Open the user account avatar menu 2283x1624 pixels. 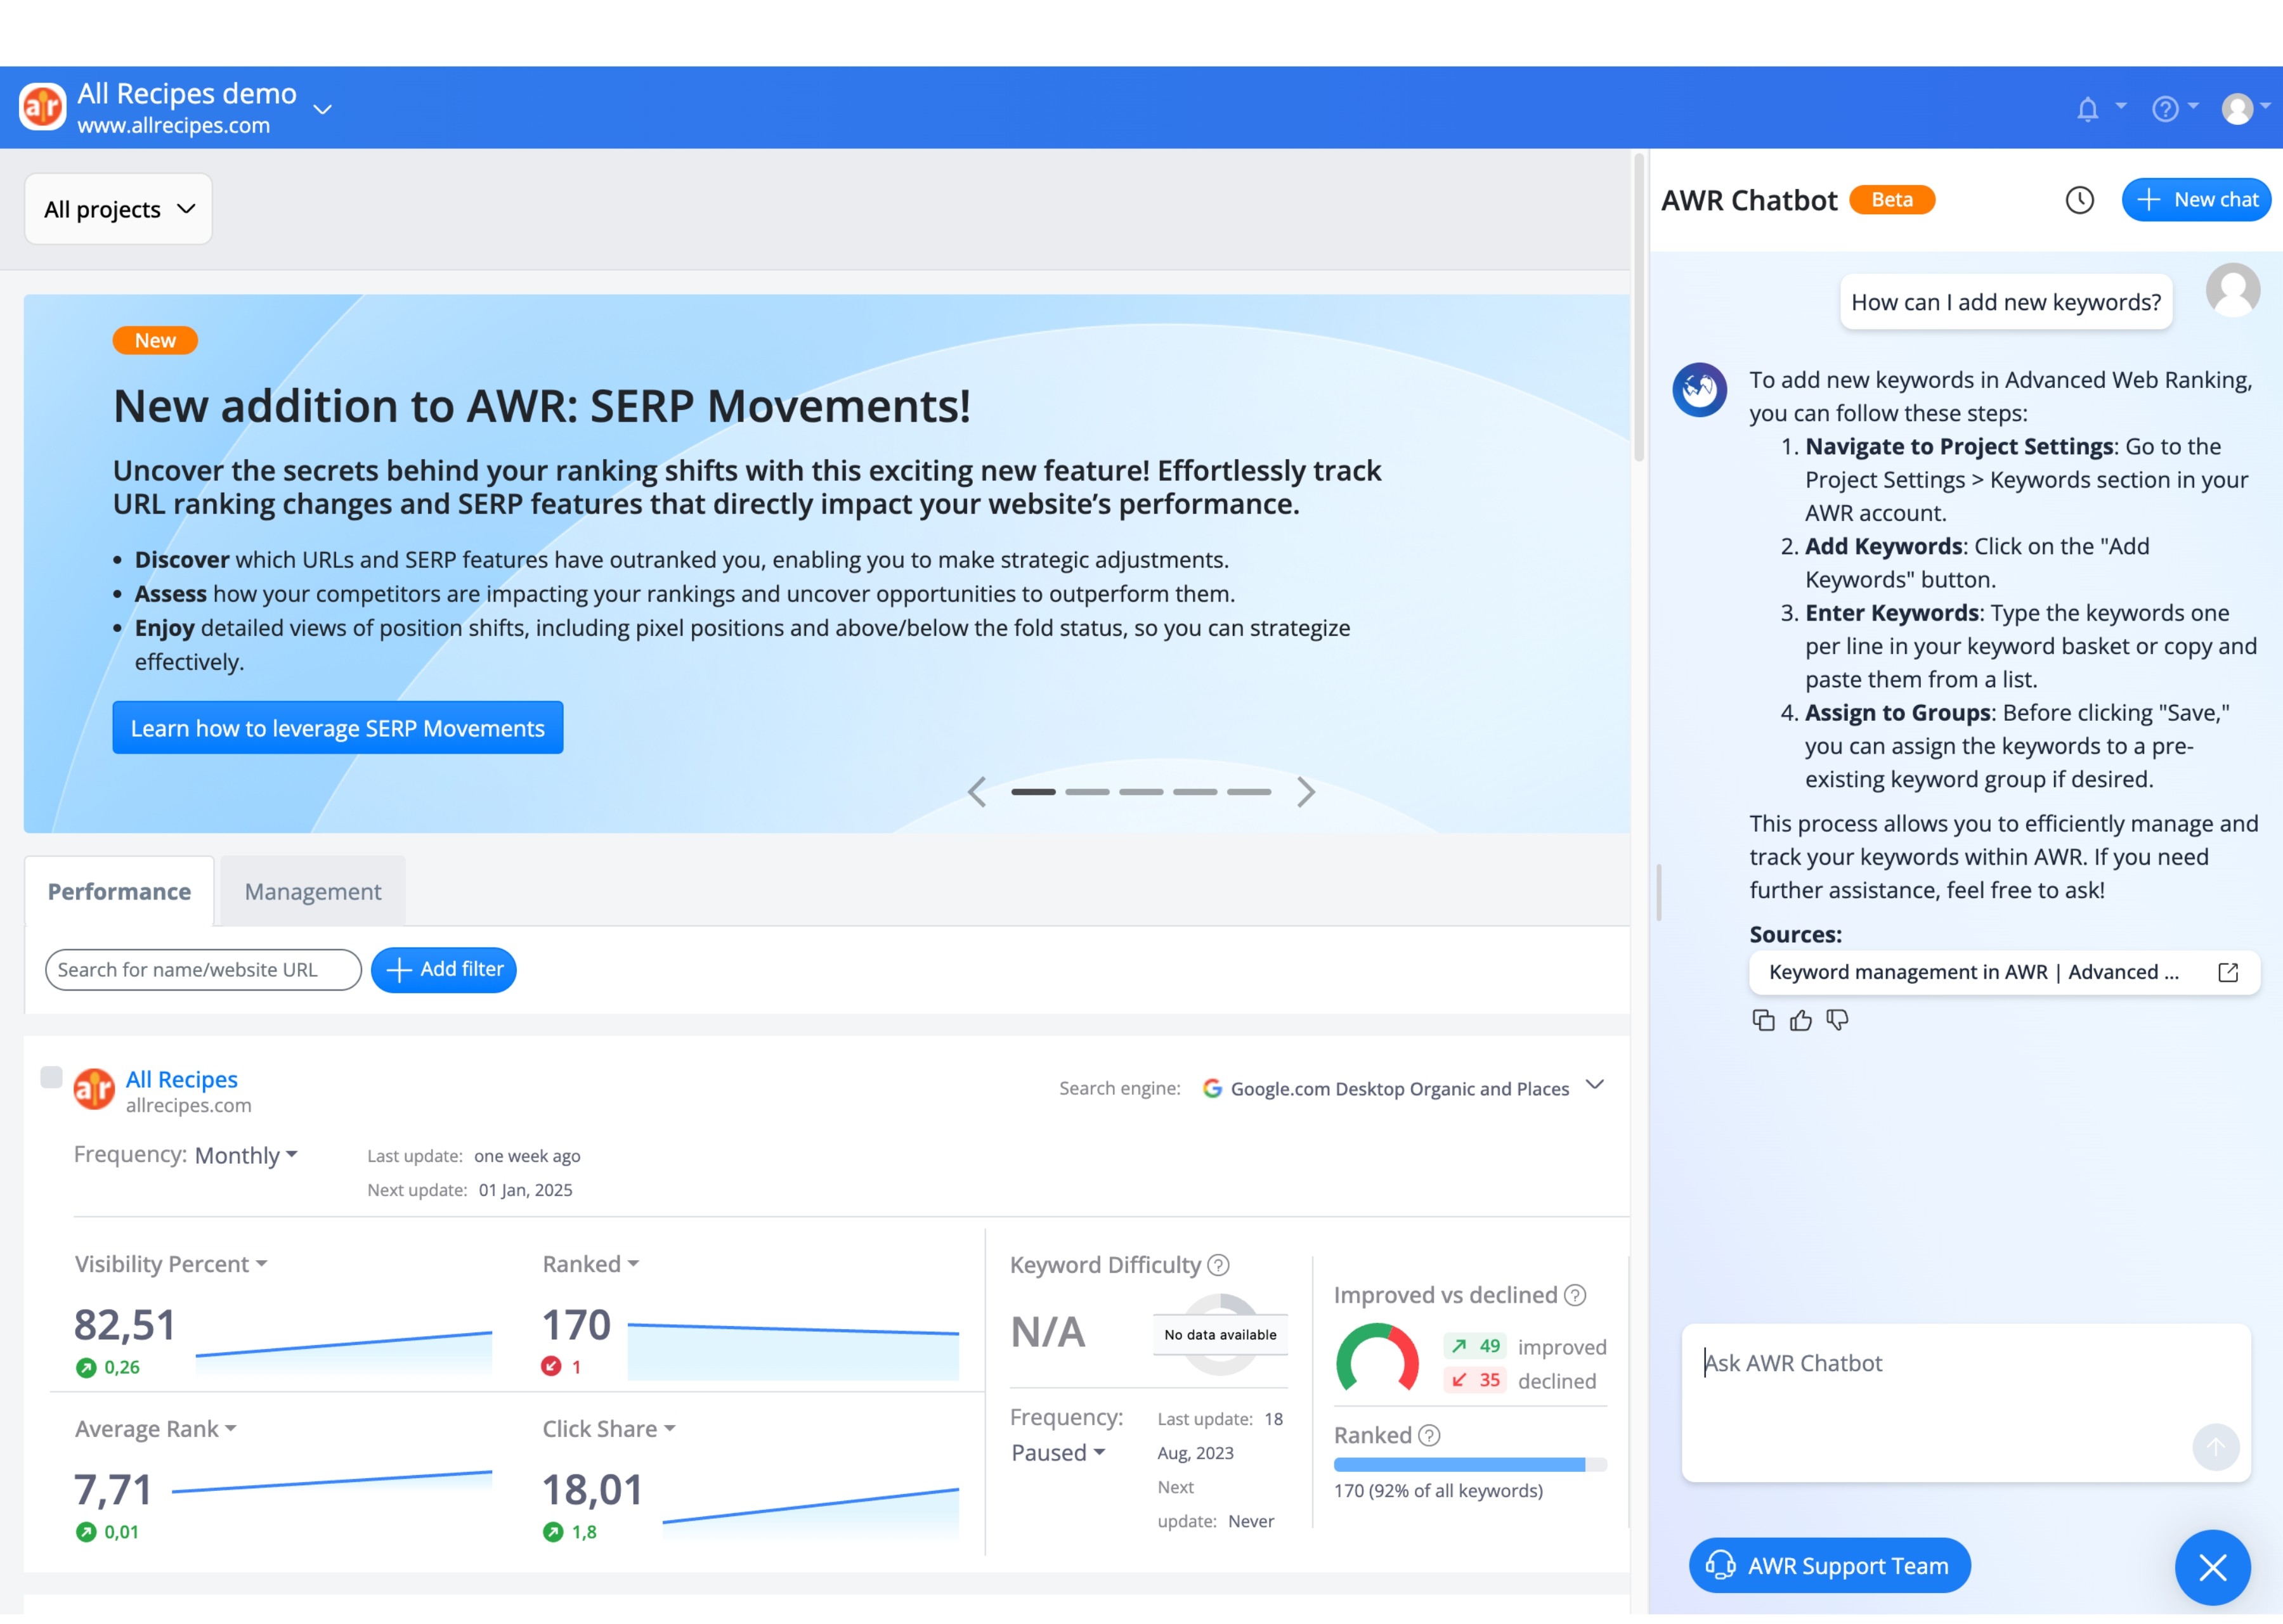click(2237, 108)
